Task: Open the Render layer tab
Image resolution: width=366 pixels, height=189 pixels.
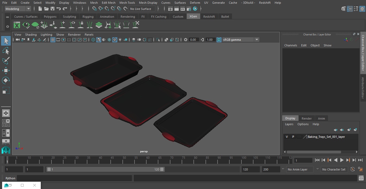Action: tap(307, 118)
